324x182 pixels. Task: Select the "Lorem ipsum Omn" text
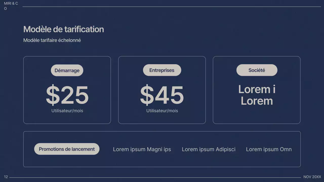pos(269,149)
